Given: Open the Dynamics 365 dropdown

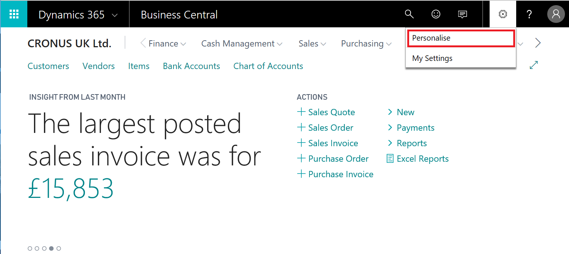Looking at the screenshot, I should click(78, 15).
